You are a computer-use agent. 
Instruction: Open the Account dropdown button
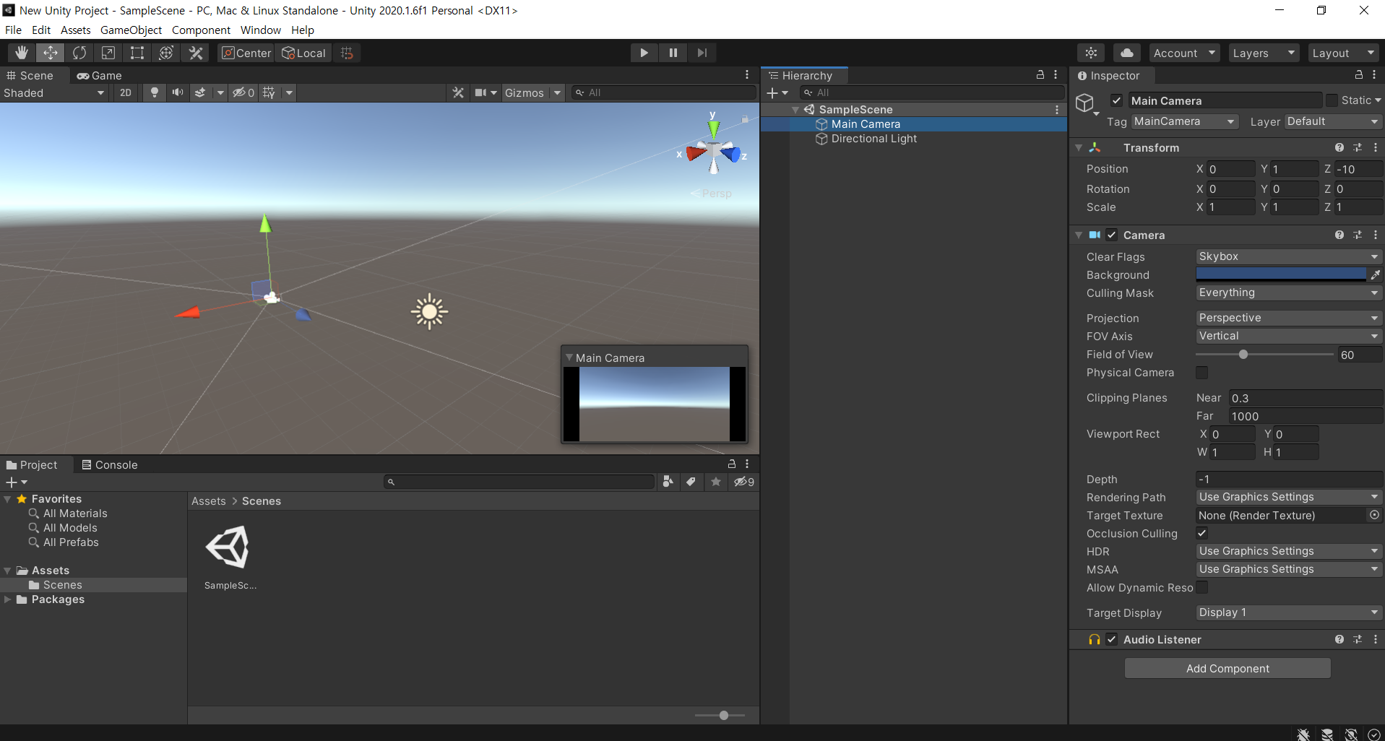point(1184,53)
